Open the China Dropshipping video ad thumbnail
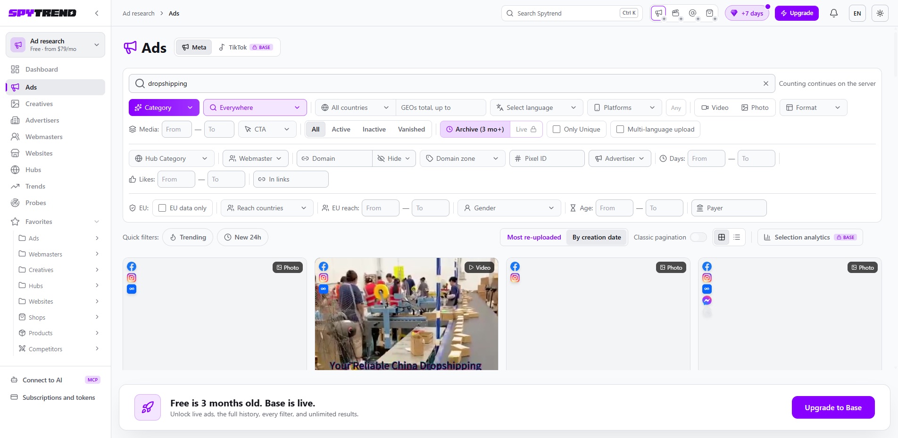898x438 pixels. pyautogui.click(x=407, y=314)
